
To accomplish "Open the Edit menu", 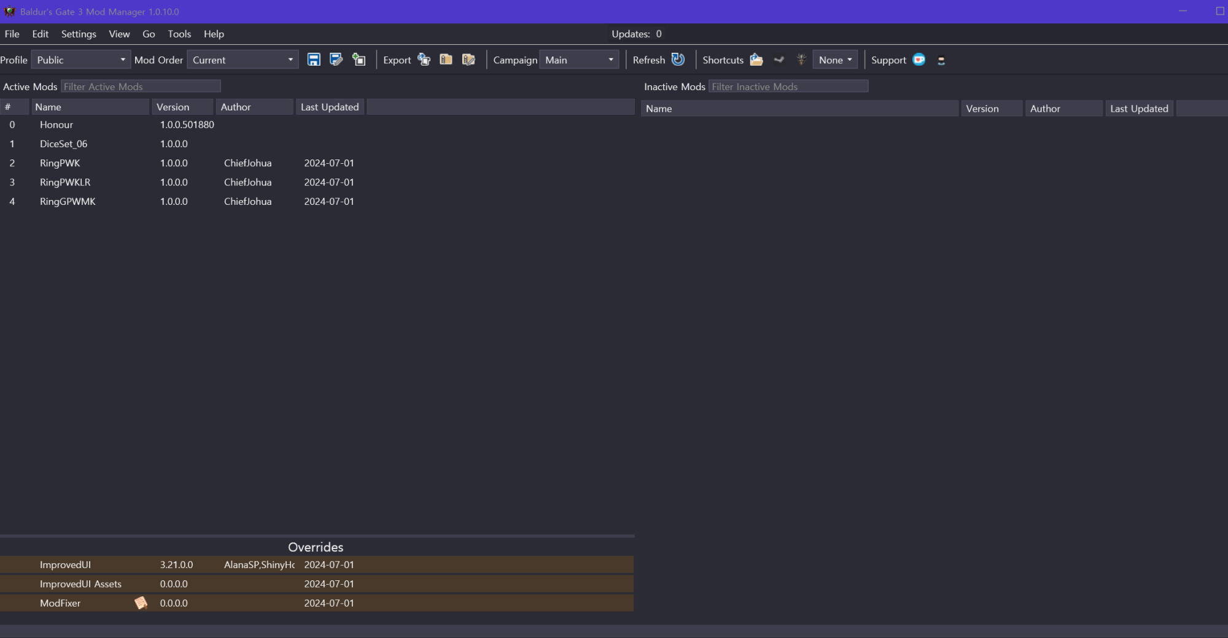I will pos(41,34).
